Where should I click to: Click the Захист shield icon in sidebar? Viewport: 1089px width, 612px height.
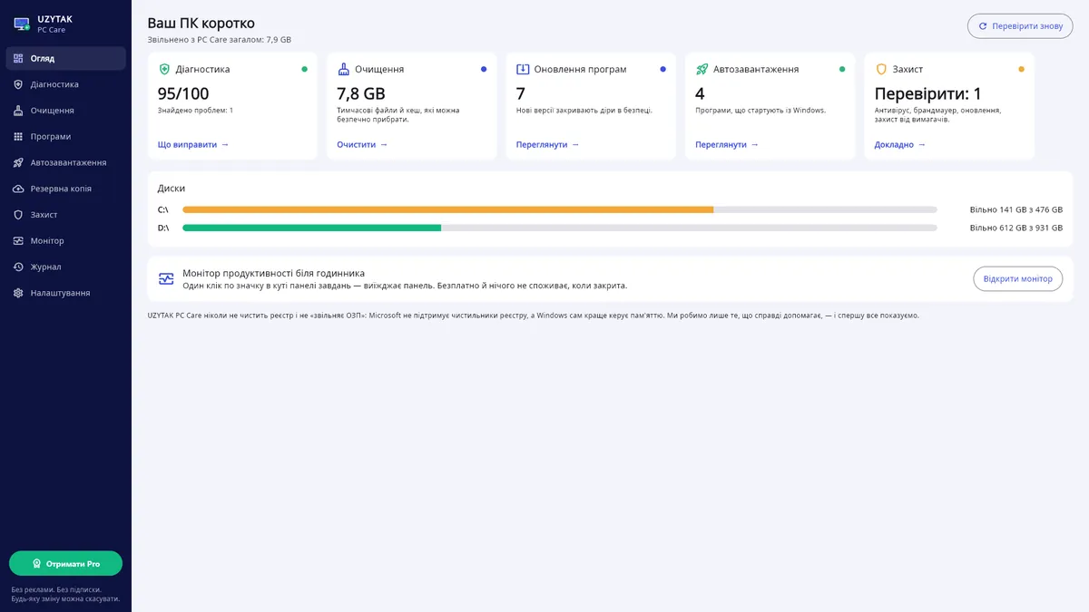18,215
